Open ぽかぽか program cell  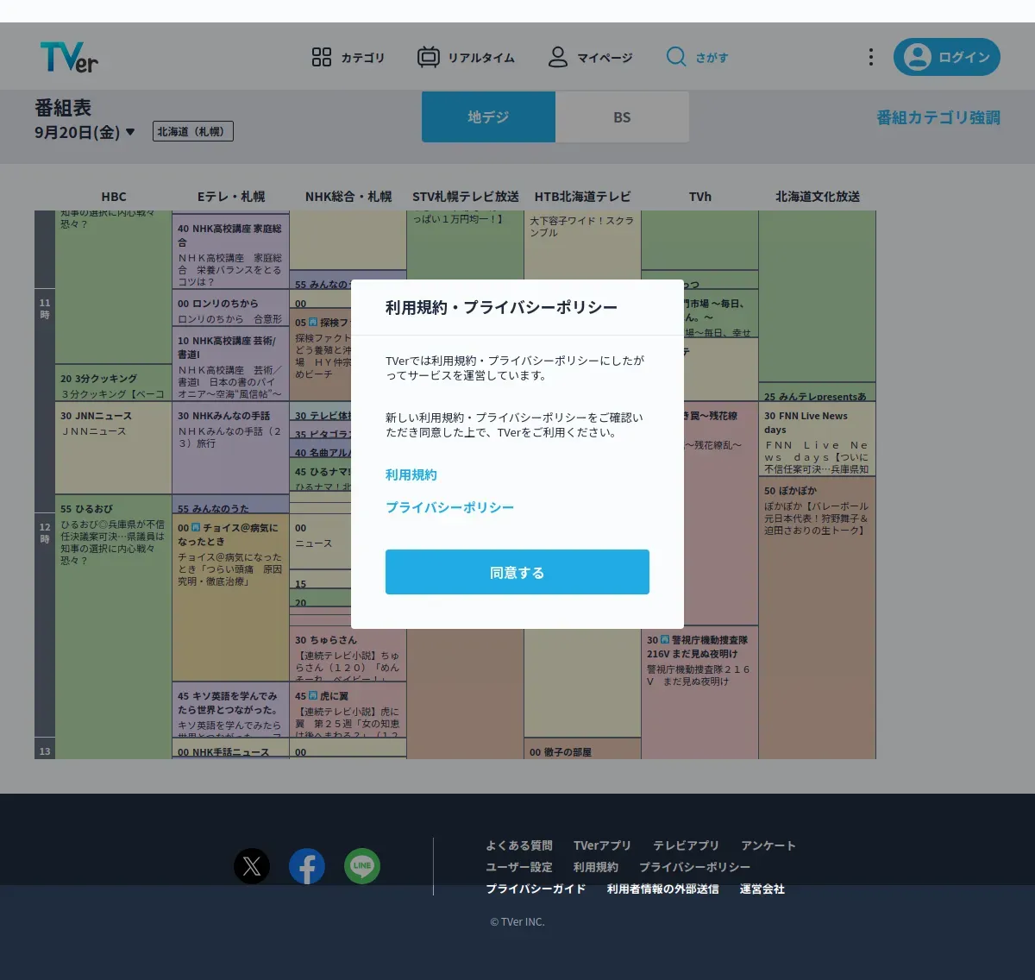(x=818, y=618)
